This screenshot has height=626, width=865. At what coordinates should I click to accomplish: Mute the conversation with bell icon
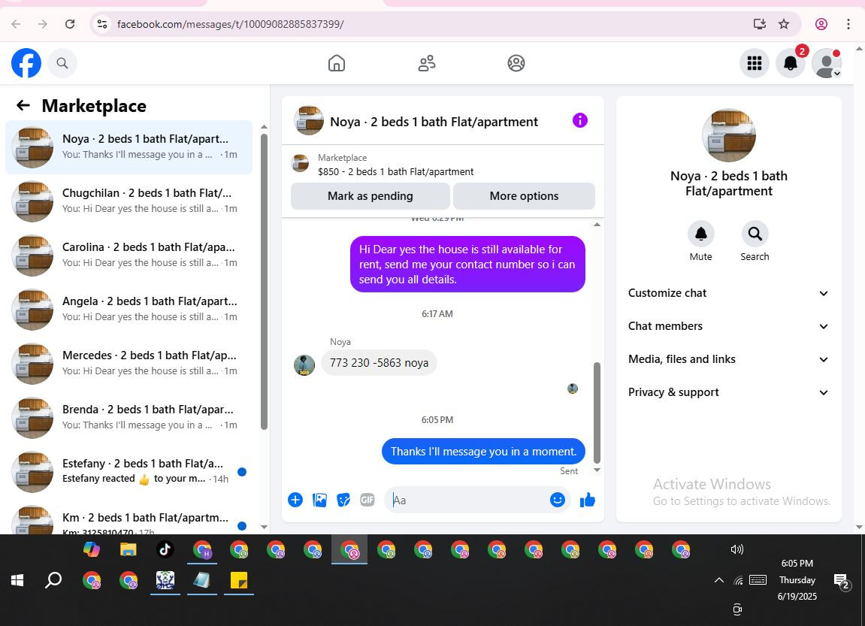(700, 234)
